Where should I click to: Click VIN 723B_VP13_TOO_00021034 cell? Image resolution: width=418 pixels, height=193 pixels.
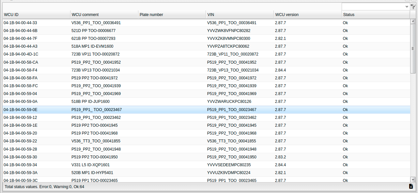pos(233,70)
